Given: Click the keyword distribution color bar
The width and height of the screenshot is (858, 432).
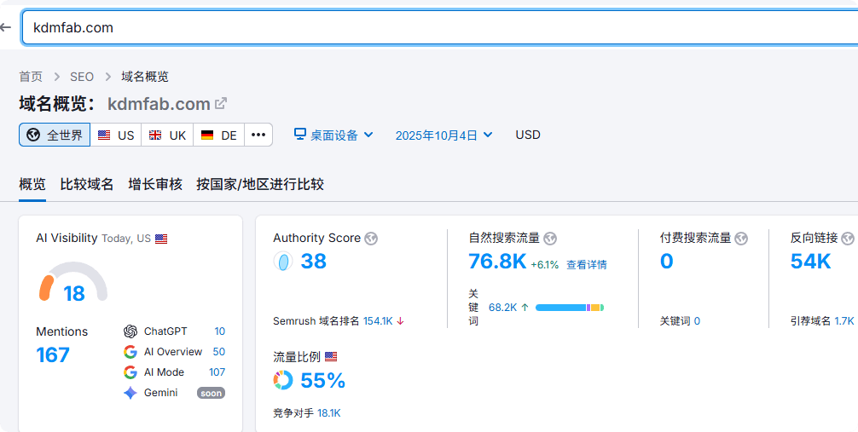Looking at the screenshot, I should coord(570,308).
